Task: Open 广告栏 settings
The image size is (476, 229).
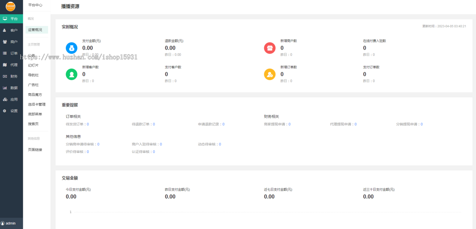Action: click(x=33, y=85)
